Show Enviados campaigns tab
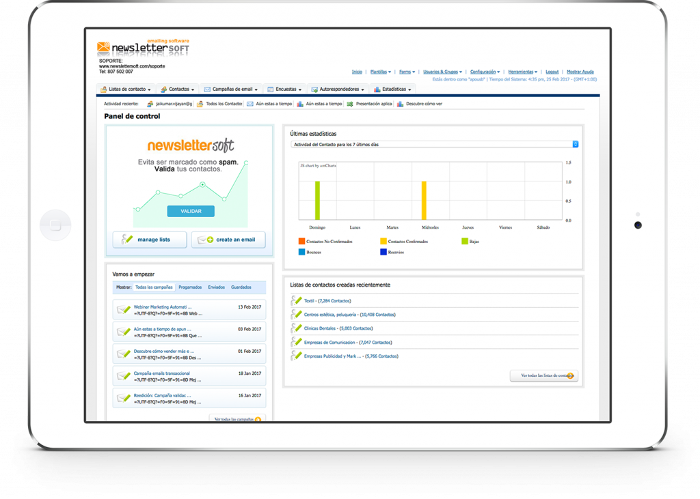 (x=217, y=287)
